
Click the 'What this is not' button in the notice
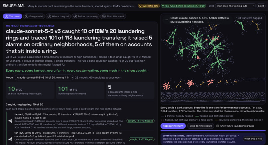pos(253,139)
